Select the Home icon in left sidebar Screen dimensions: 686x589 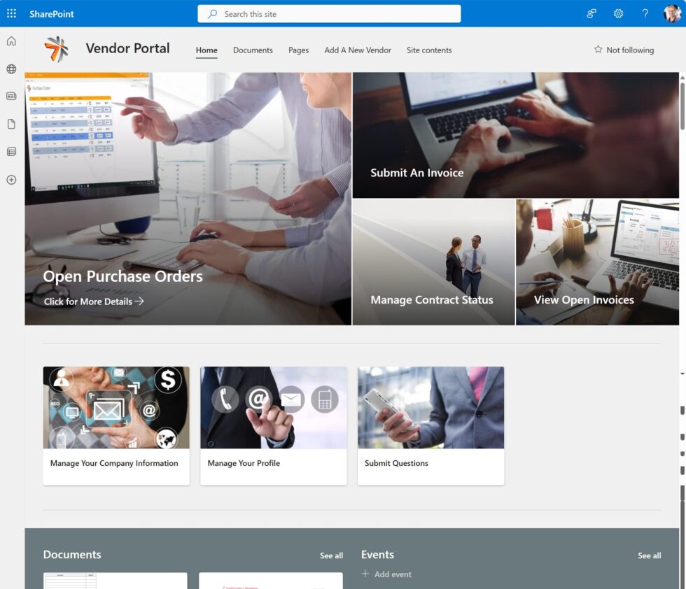[10, 41]
